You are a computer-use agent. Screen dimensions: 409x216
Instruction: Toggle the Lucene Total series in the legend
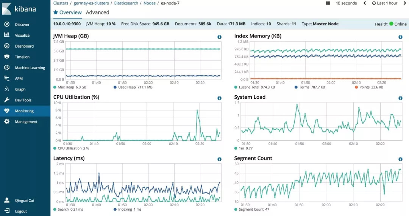pos(254,87)
